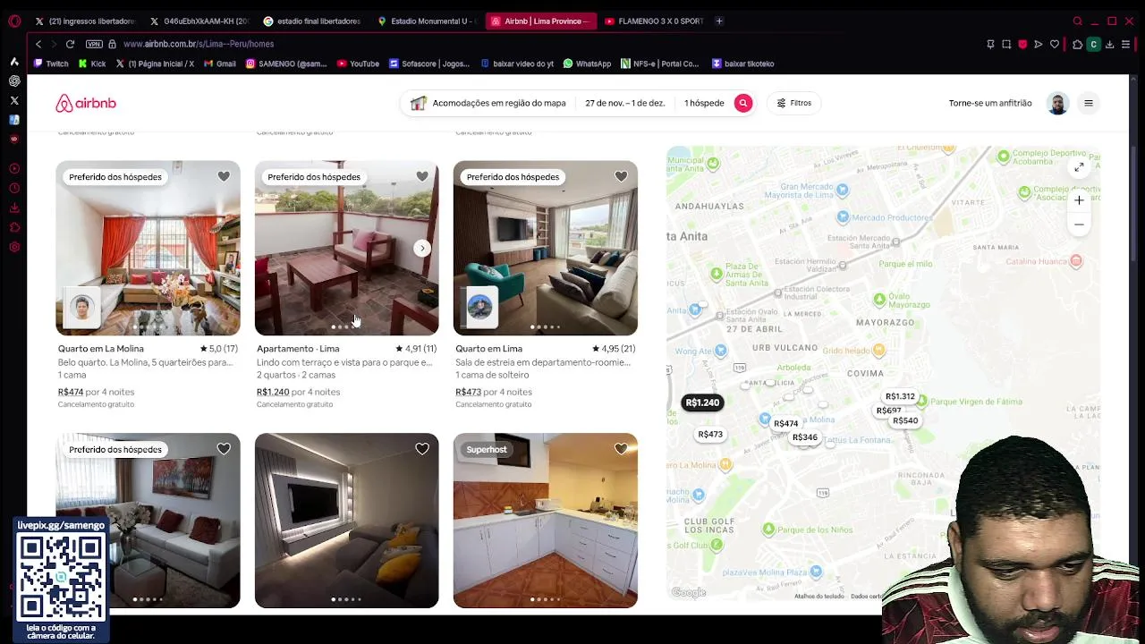This screenshot has height=644, width=1145.
Task: Open the WhatsApp bookmark
Action: tap(587, 64)
